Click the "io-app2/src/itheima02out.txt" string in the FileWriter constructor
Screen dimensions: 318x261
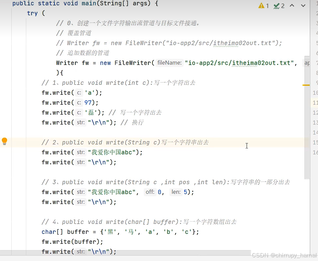239,63
